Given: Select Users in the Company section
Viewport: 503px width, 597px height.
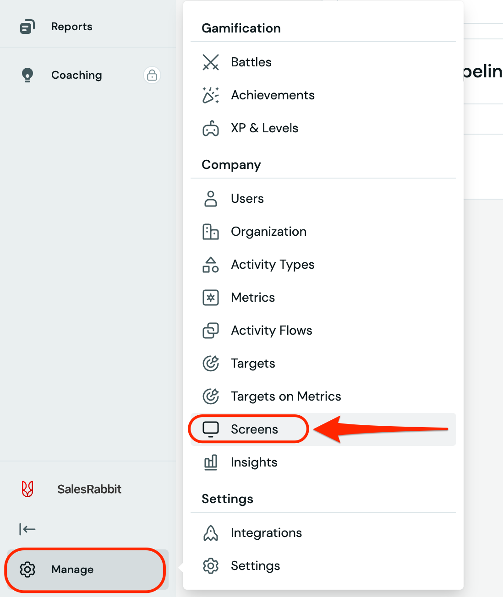Looking at the screenshot, I should 247,199.
